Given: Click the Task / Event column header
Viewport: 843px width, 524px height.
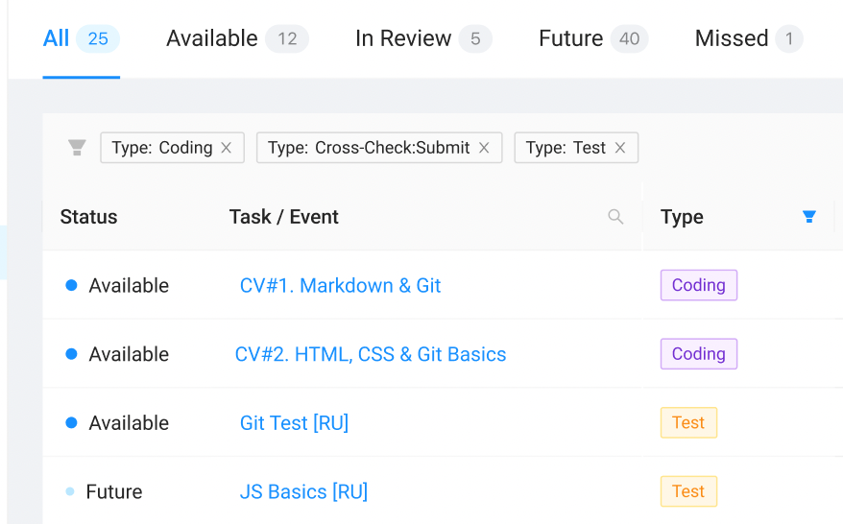Looking at the screenshot, I should 284,217.
